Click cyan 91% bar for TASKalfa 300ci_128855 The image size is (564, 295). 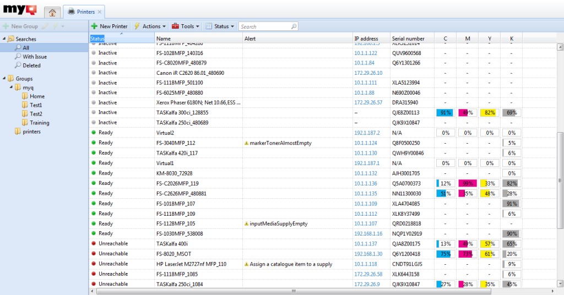point(445,112)
